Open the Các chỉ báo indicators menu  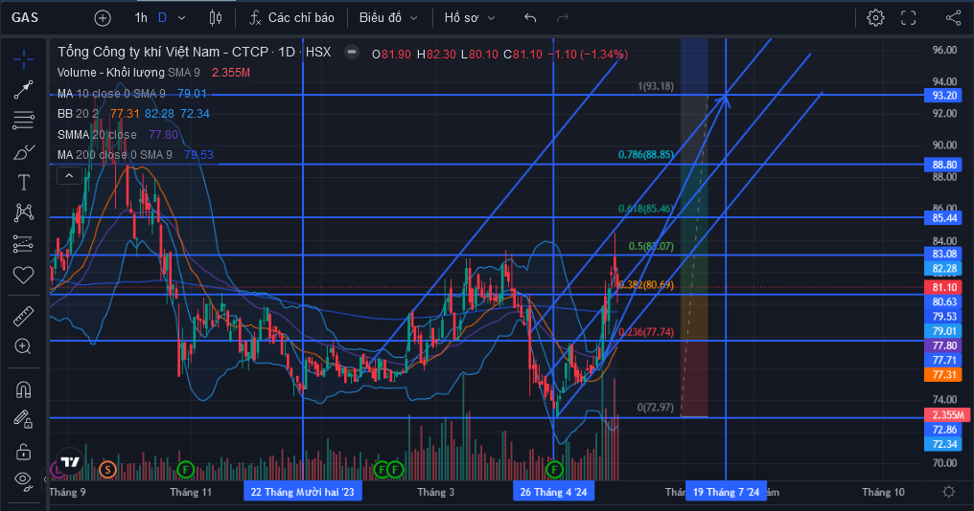pos(292,18)
